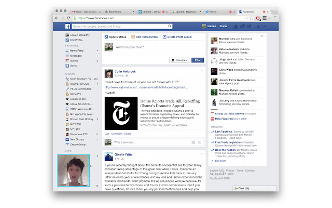The image size is (332, 208).
Task: Click New York Times article thumbnail
Action: (x=121, y=113)
